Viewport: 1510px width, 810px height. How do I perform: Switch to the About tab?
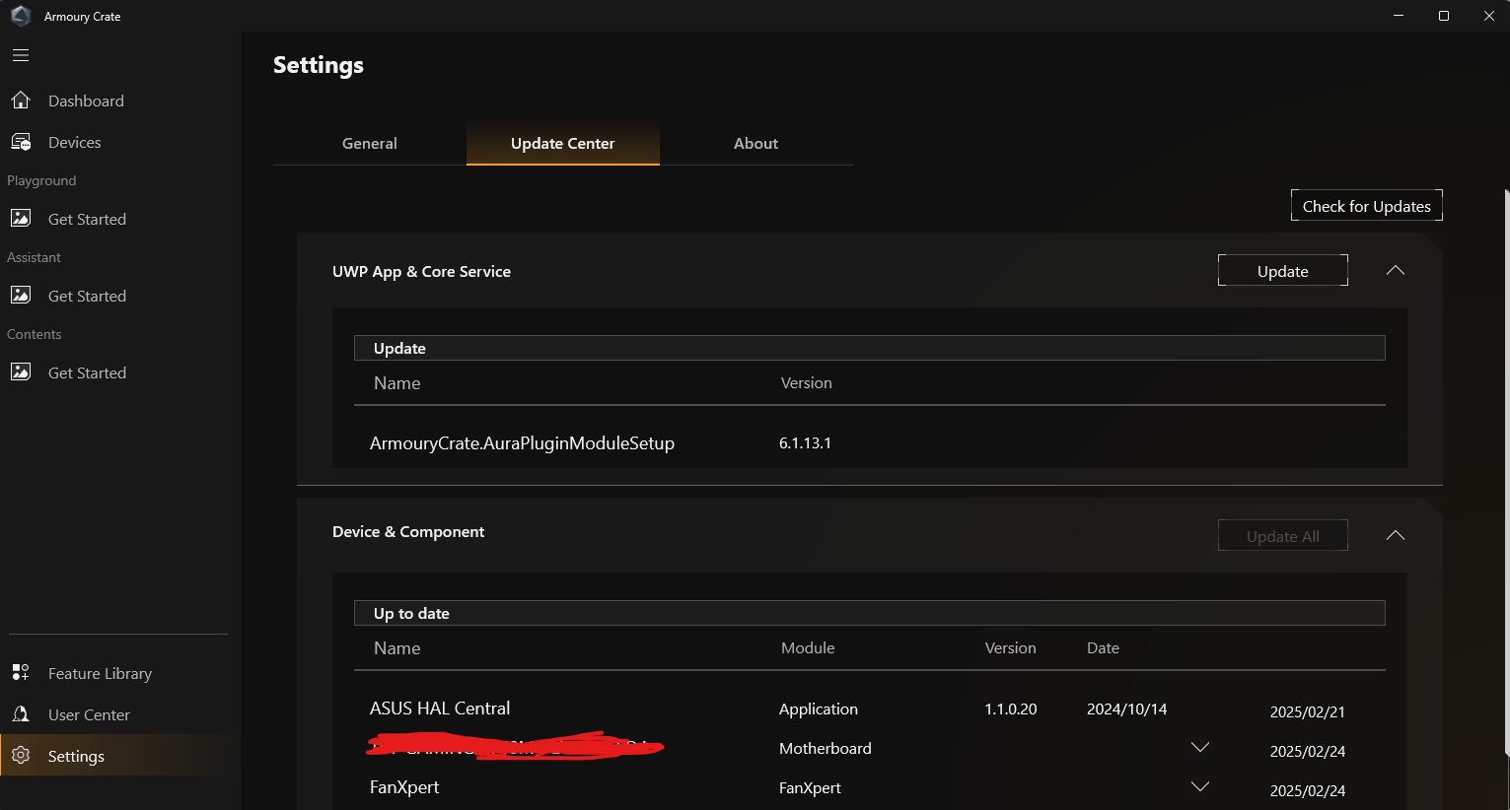coord(755,143)
